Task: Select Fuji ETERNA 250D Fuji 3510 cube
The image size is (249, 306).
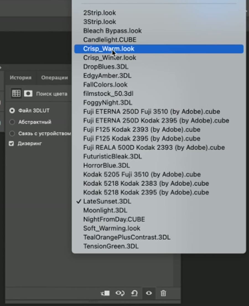Action: coord(159,111)
